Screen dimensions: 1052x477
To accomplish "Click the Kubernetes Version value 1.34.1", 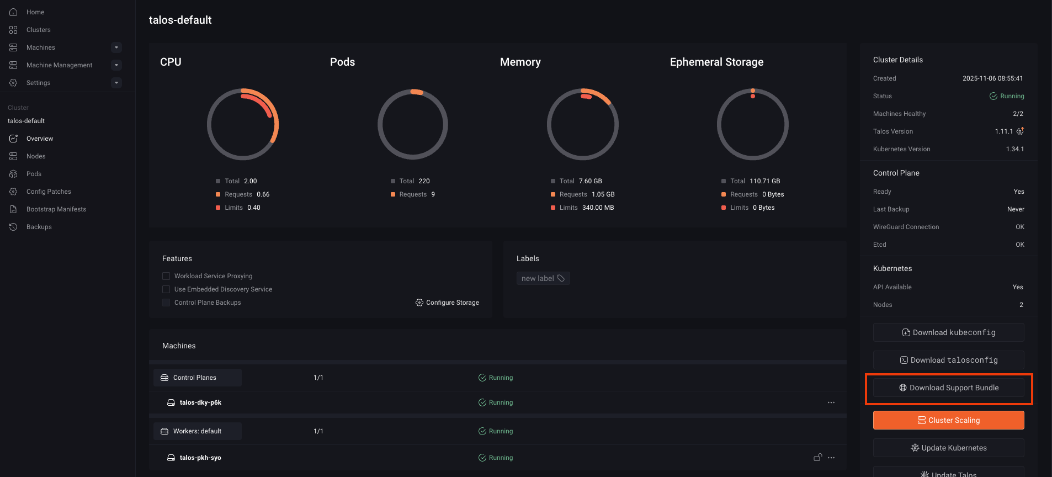I will [1015, 149].
